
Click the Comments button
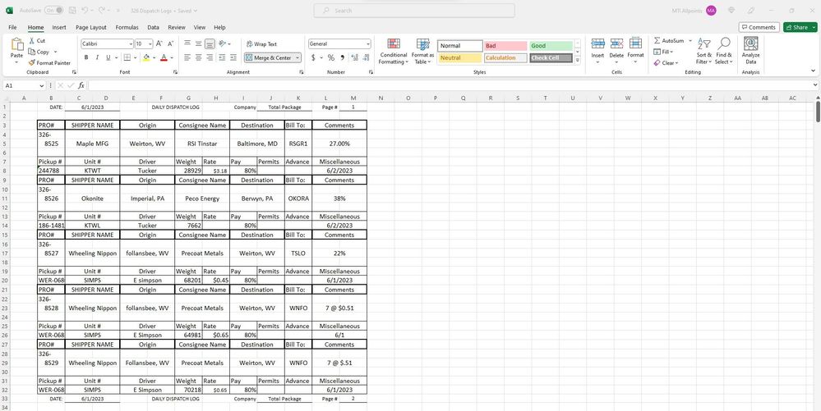759,27
